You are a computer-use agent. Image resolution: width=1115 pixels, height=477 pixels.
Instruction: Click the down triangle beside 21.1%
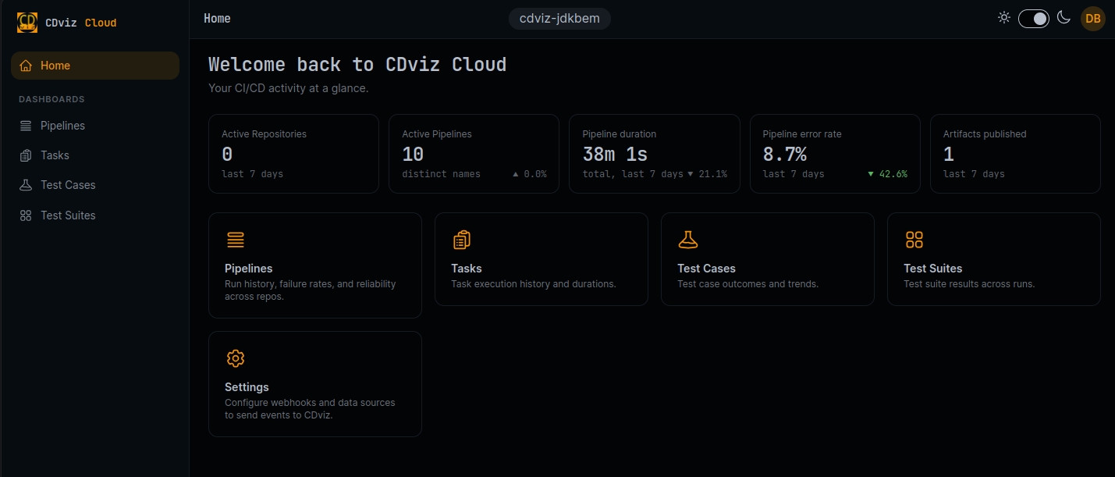tap(691, 174)
